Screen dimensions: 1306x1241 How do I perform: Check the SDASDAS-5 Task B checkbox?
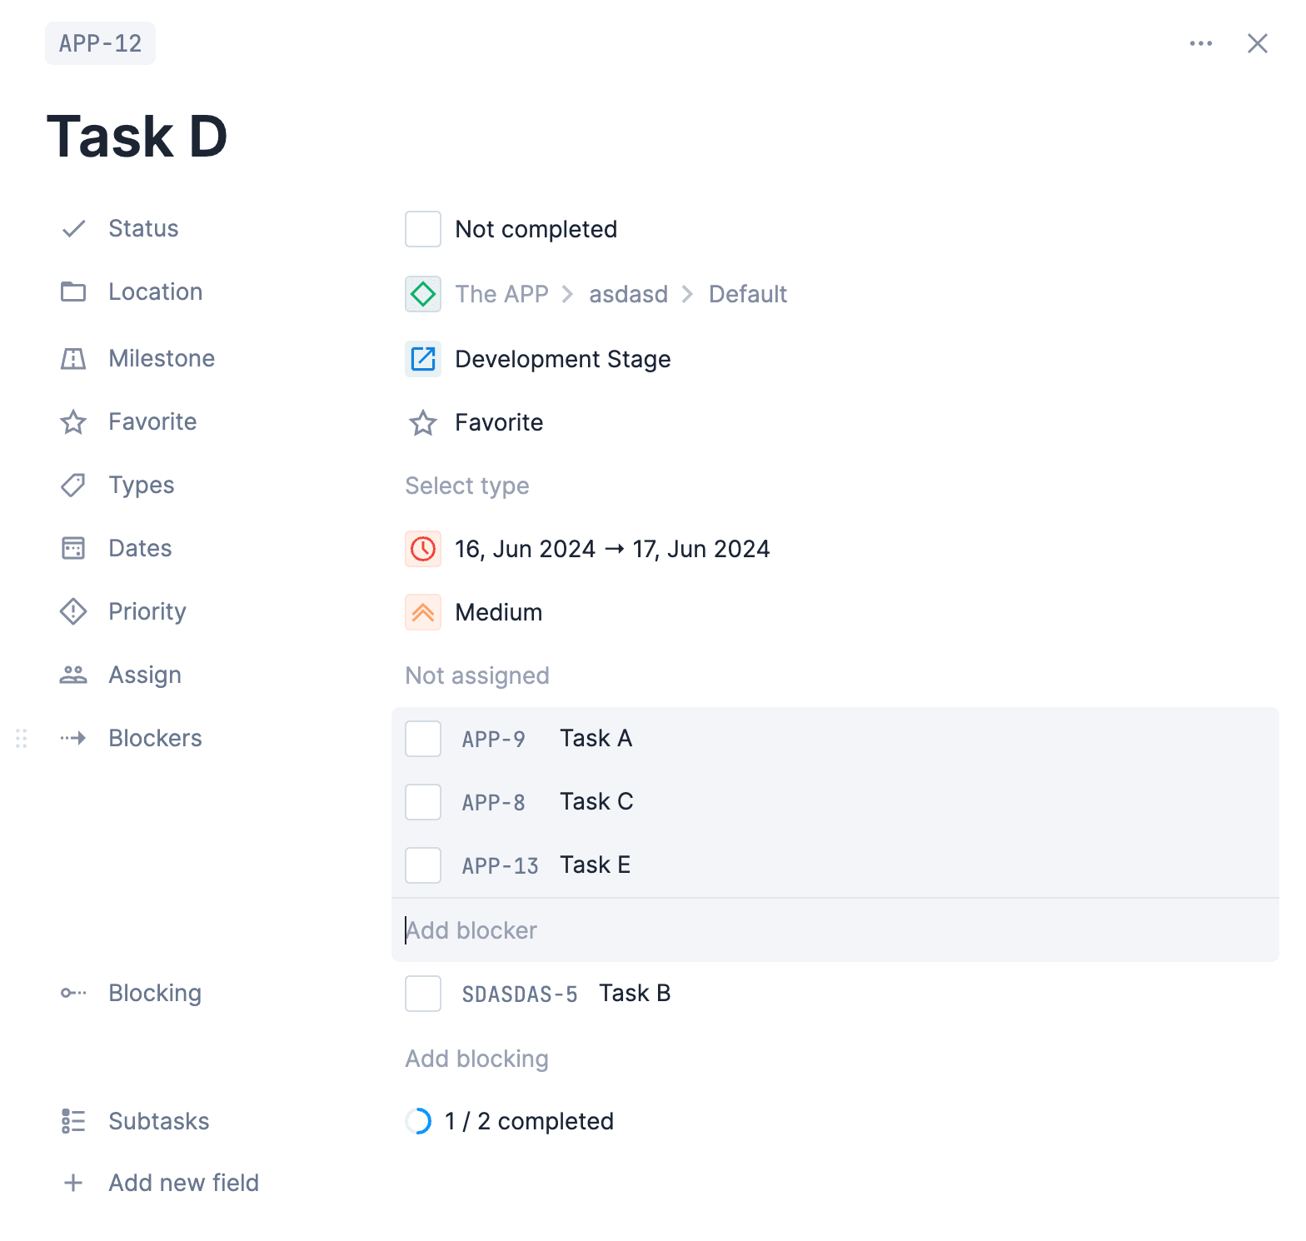point(423,994)
